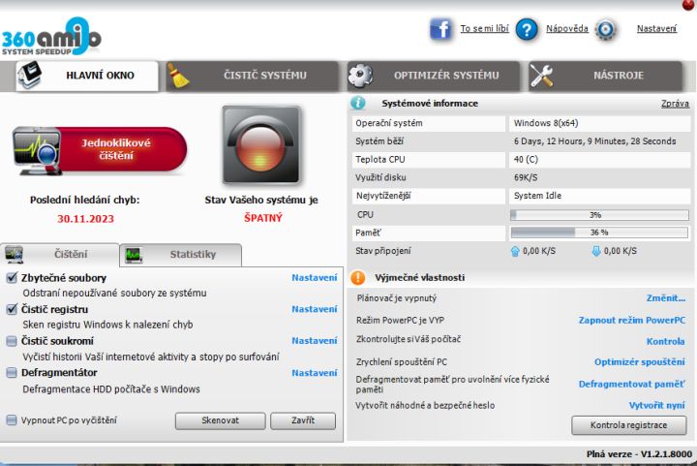Click Plná verze - V1.2.1.8000 text

[x=639, y=454]
